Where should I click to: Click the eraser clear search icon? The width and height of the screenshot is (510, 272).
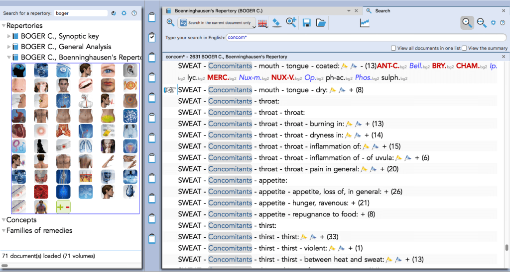tap(276, 23)
